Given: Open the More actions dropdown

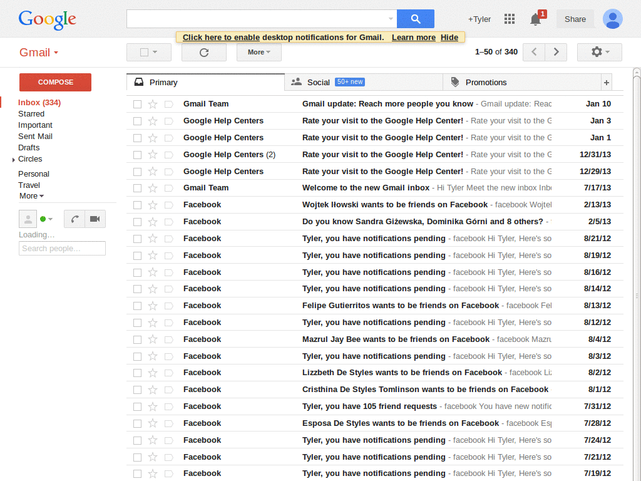Looking at the screenshot, I should click(x=259, y=52).
